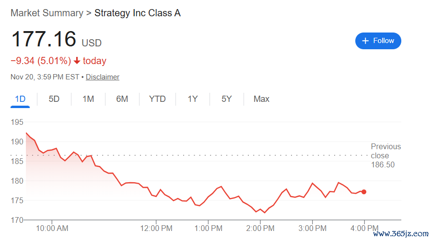Viewport: 432px width, 241px height.
Task: Switch to the 6M range tab
Action: [x=122, y=99]
